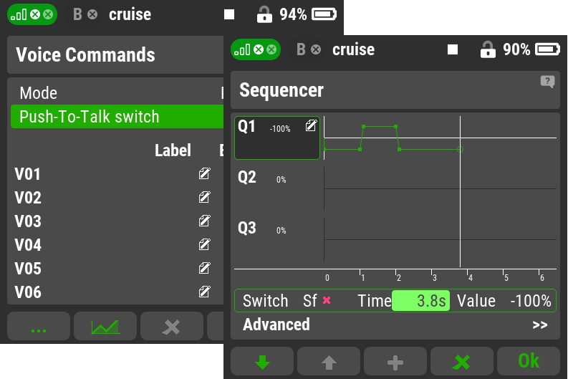Open the help icon in Sequencer header
The width and height of the screenshot is (568, 379).
click(x=547, y=82)
